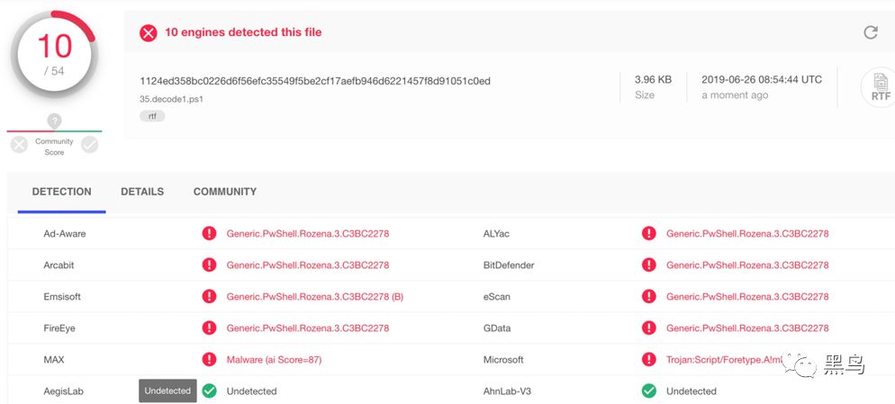The width and height of the screenshot is (895, 404).
Task: Click the reanalyze refresh icon
Action: (870, 32)
